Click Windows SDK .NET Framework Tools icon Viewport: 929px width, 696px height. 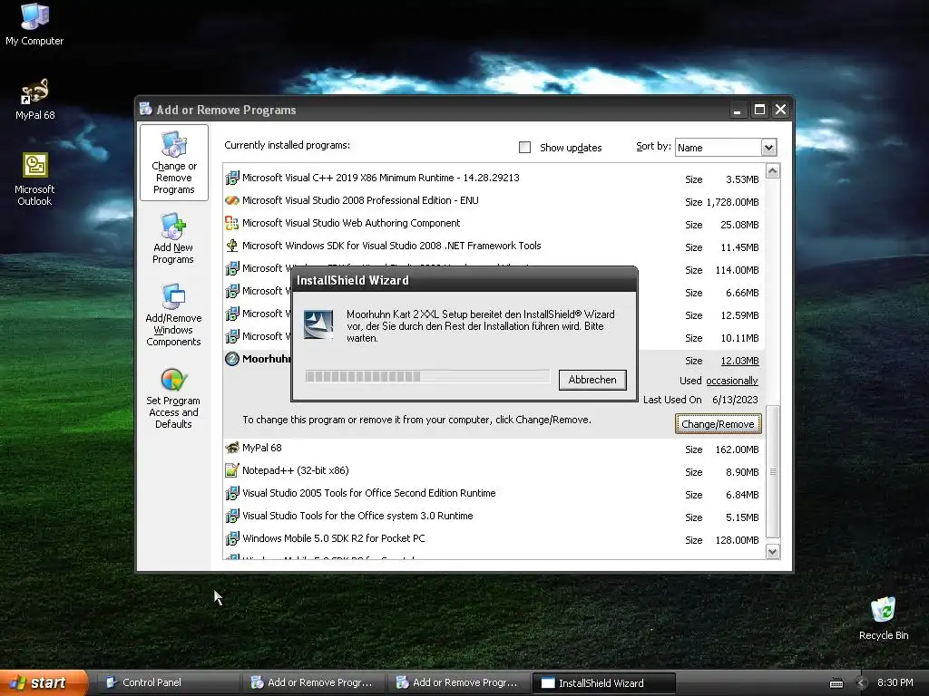coord(231,246)
